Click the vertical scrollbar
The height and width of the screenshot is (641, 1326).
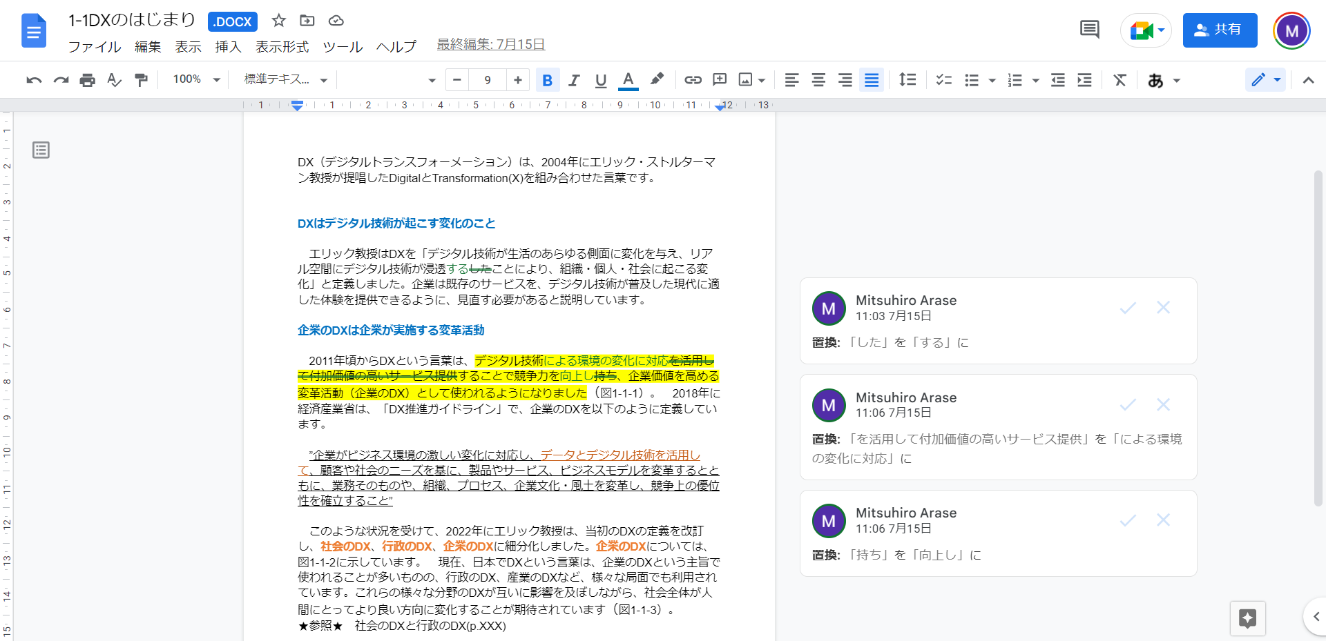pos(1318,338)
